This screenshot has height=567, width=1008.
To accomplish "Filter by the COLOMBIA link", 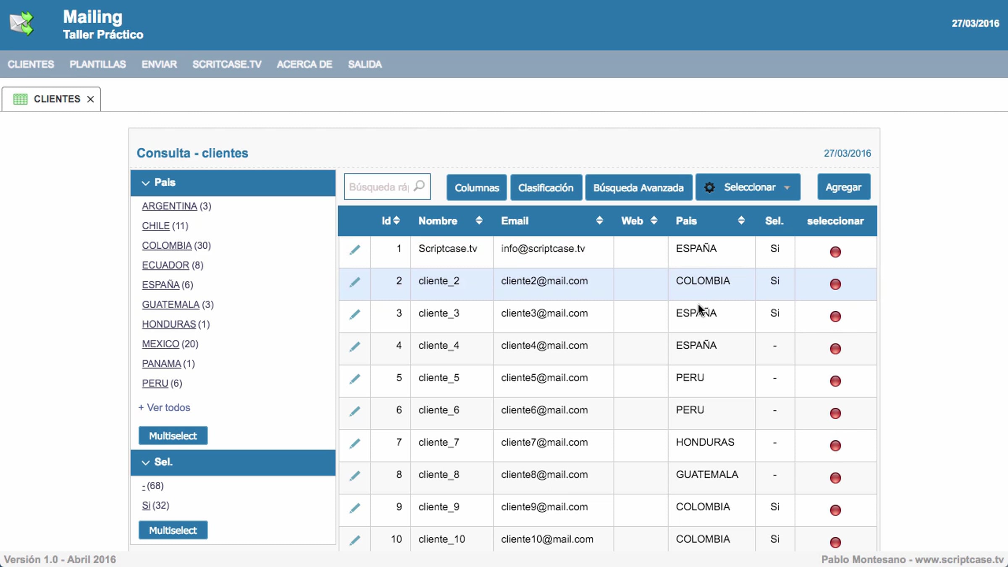I will click(x=167, y=245).
